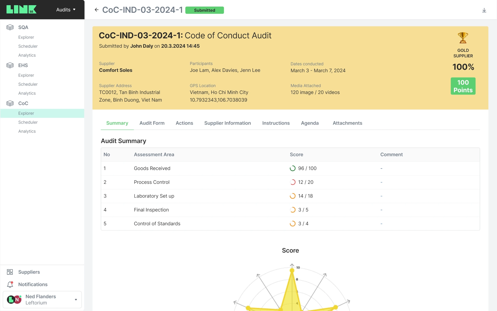497x311 pixels.
Task: Open Scheduler under SQA
Action: 28,46
